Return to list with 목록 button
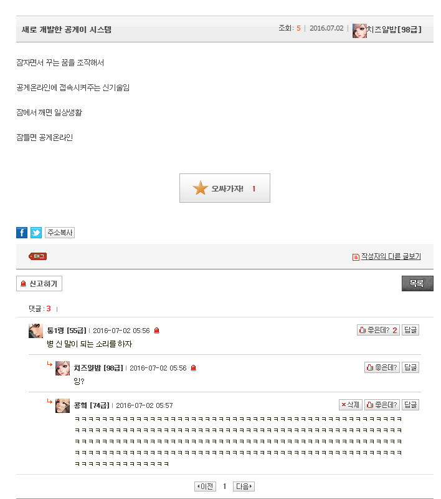441x499 pixels. click(417, 283)
